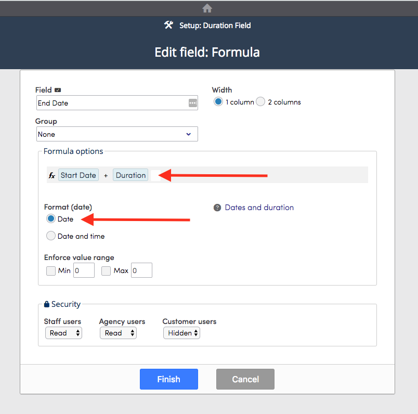Enable the Min value checkbox
This screenshot has width=418, height=414.
(x=50, y=270)
